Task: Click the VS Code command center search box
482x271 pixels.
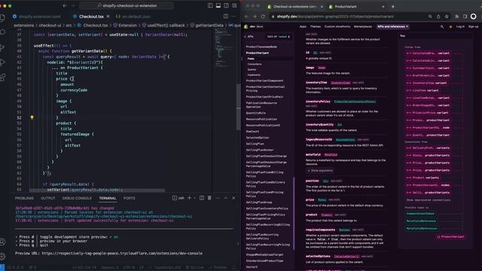Action: coord(127,5)
